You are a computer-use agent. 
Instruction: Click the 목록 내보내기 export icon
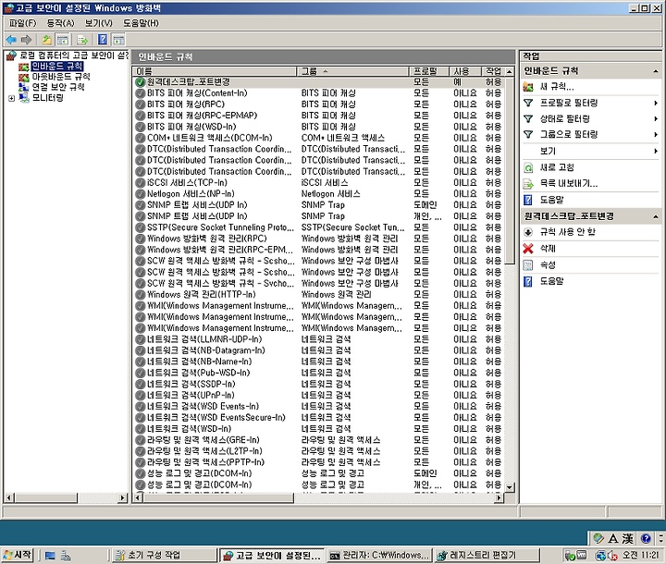(528, 184)
